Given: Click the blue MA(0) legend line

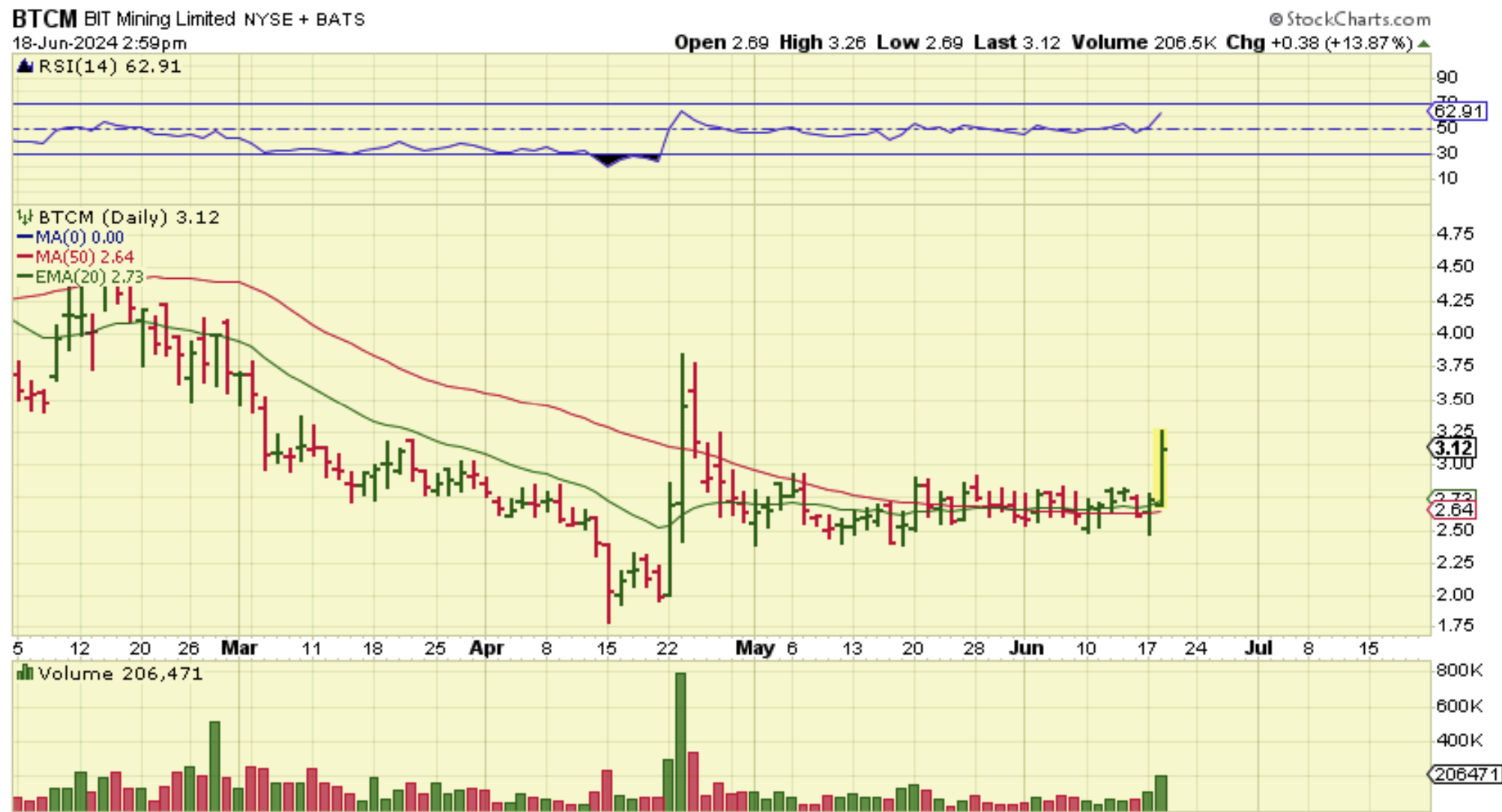Looking at the screenshot, I should tap(25, 237).
